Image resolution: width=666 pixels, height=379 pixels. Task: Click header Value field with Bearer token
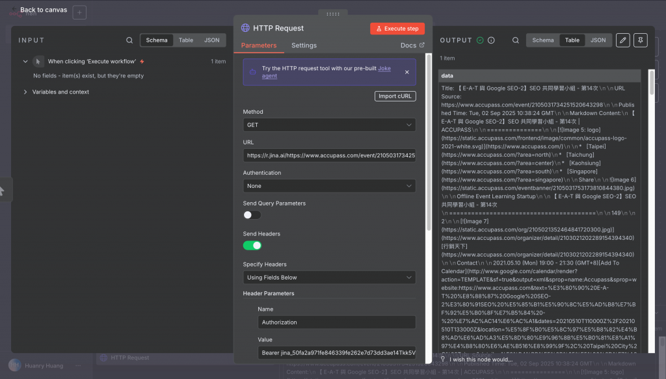click(x=336, y=353)
